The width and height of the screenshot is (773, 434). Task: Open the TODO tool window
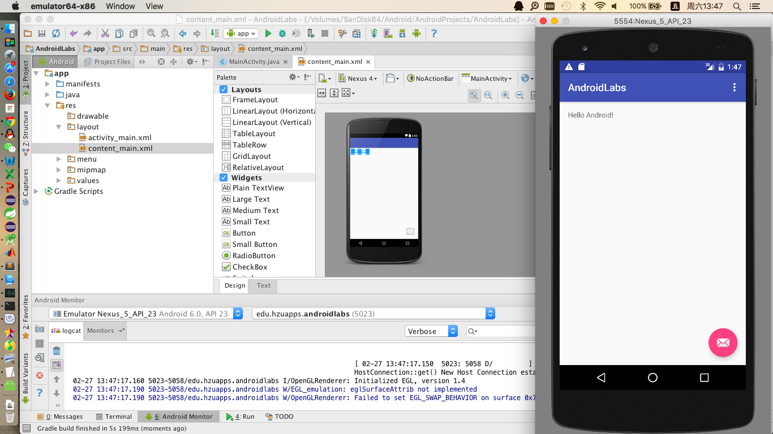coord(280,416)
